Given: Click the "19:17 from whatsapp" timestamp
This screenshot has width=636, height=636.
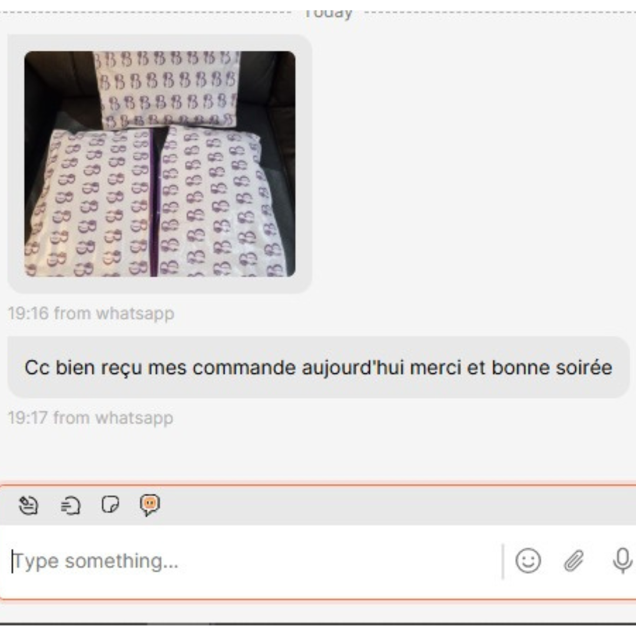Looking at the screenshot, I should tap(91, 418).
